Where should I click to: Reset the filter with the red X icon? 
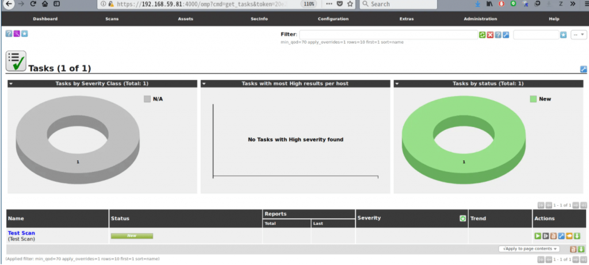tap(490, 35)
